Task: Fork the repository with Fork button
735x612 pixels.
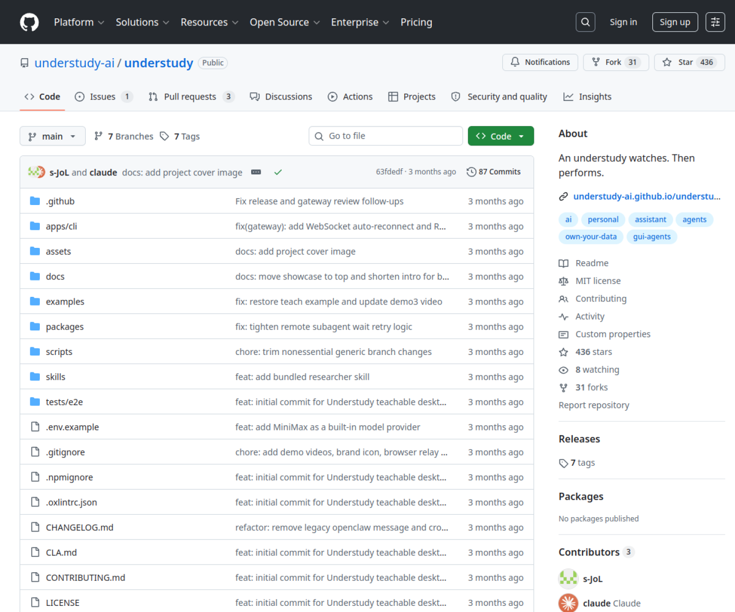Action: (616, 62)
